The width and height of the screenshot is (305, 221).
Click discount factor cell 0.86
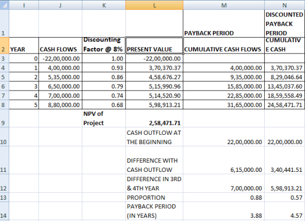[103, 77]
